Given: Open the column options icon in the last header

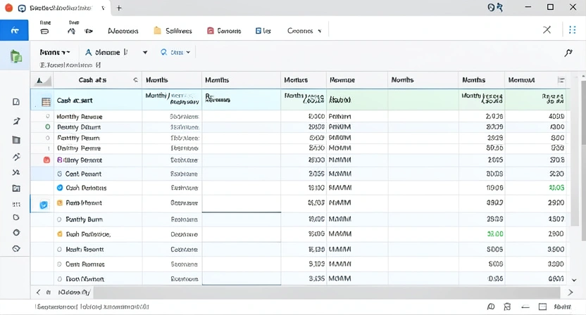Looking at the screenshot, I should point(561,80).
